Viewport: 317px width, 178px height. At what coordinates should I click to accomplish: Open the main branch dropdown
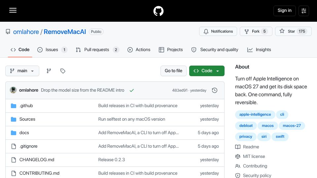point(22,71)
